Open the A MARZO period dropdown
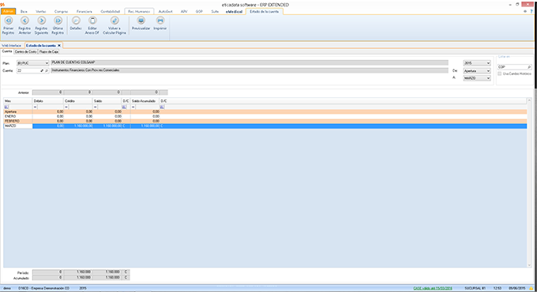 (x=477, y=78)
